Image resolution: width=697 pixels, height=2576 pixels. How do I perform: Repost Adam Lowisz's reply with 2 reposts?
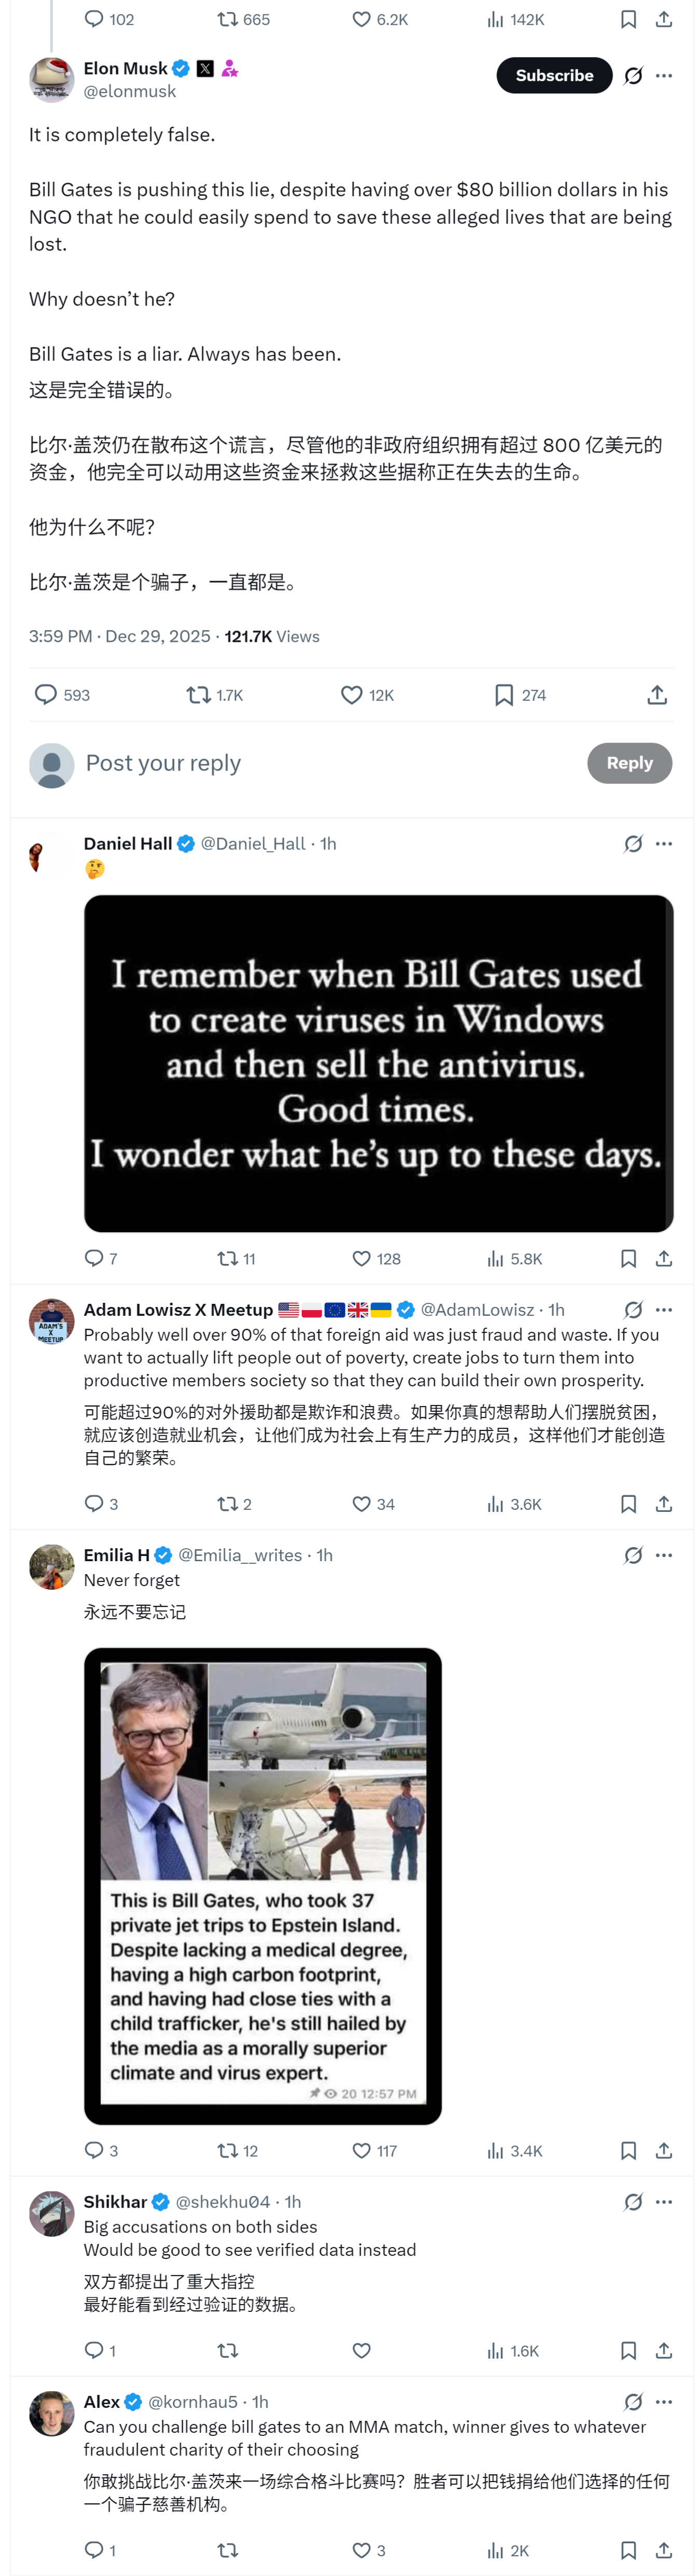[228, 1504]
